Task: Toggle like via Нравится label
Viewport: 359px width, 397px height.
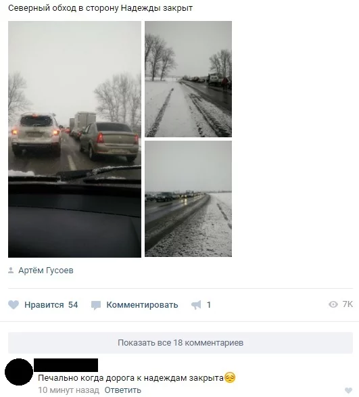Action: (x=44, y=305)
